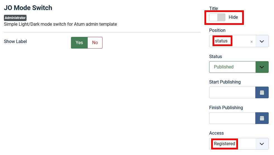This screenshot has width=274, height=155.
Task: Click the Start Publishing field label
Action: point(225,82)
